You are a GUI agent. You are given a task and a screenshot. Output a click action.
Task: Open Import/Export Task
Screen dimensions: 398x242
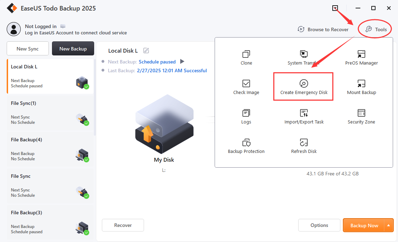(304, 116)
